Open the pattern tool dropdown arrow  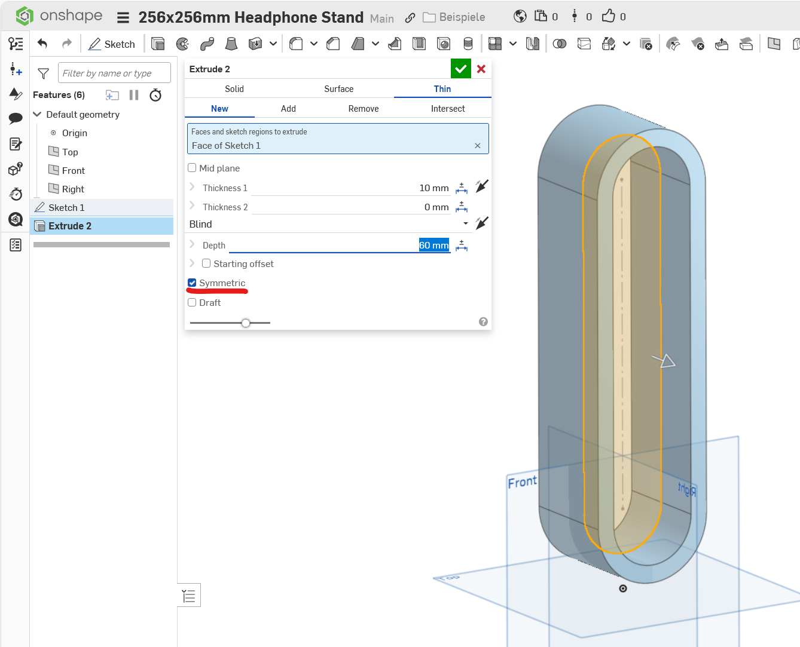click(513, 44)
